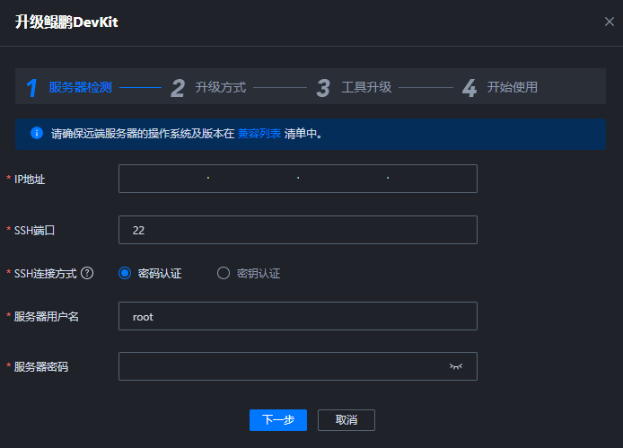The image size is (623, 448).
Task: Focus the 服务器密码 input field
Action: pos(298,366)
